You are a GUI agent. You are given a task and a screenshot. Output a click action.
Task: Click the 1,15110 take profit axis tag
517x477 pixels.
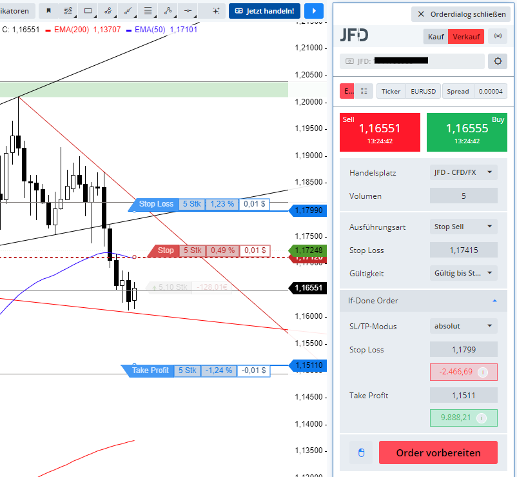click(x=308, y=365)
